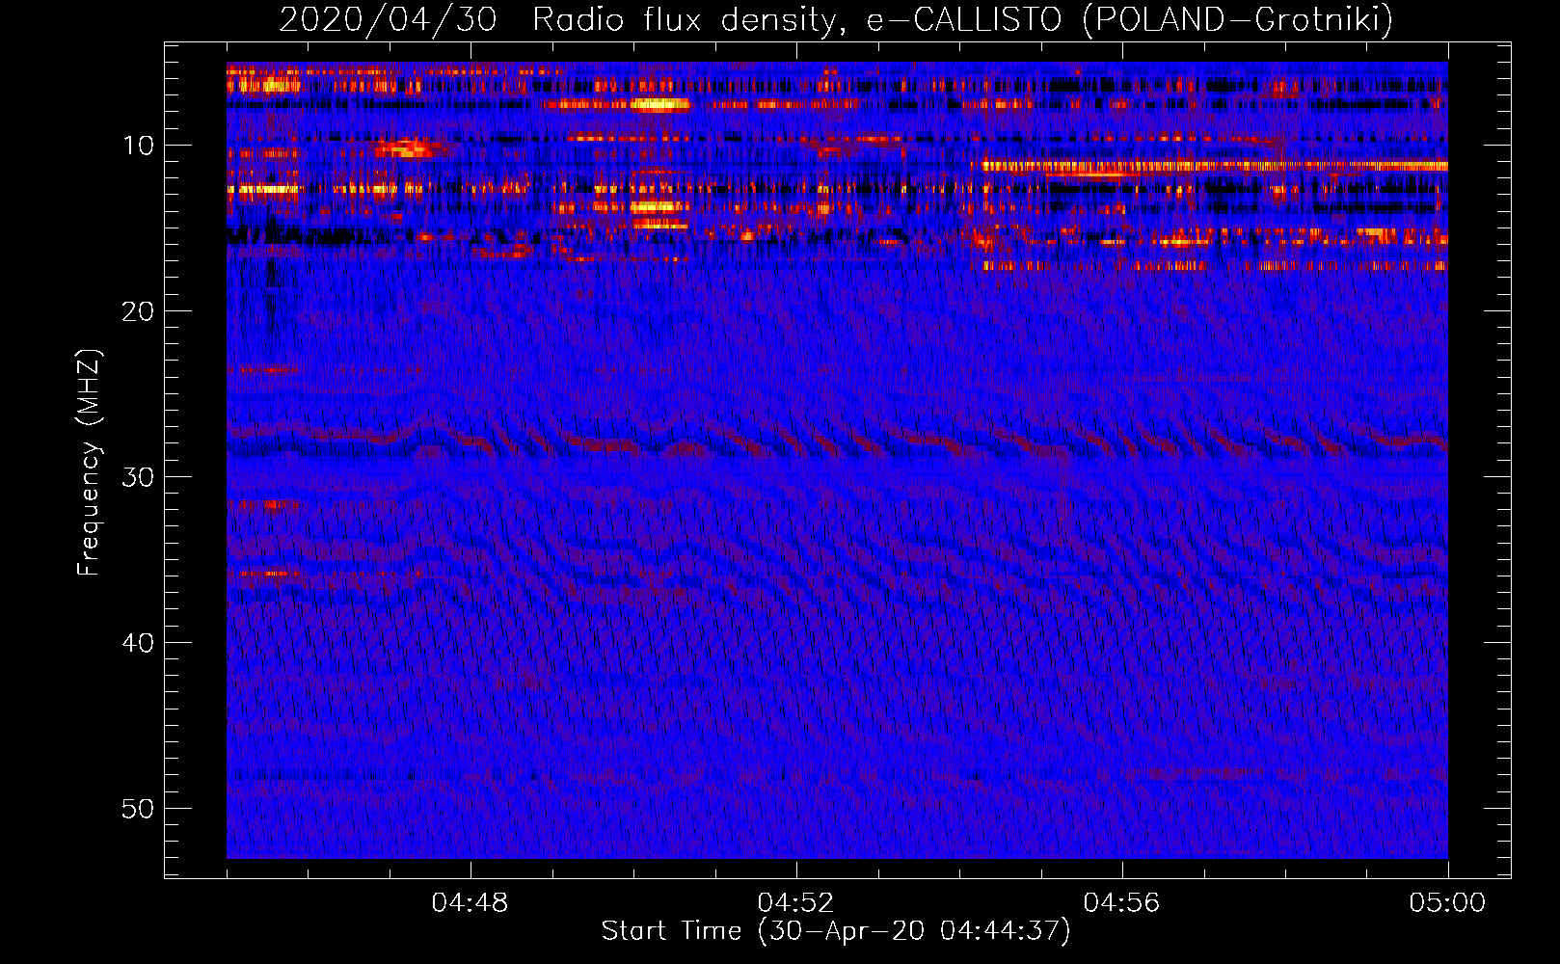The height and width of the screenshot is (964, 1560).
Task: Click the '10' frequency tick label
Action: click(x=139, y=146)
